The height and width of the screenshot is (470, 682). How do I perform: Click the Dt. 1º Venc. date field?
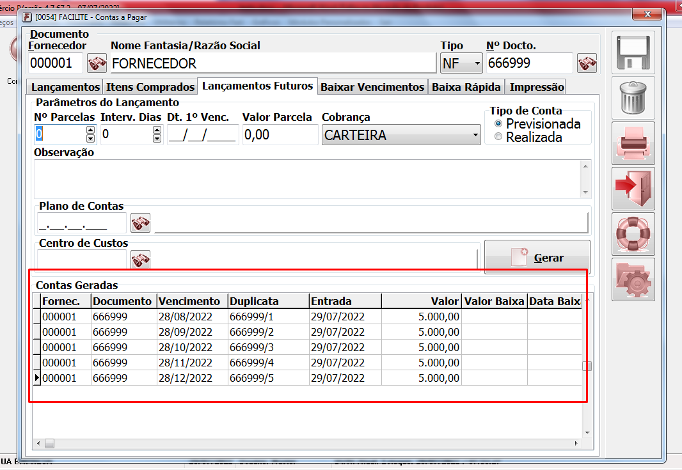point(203,134)
